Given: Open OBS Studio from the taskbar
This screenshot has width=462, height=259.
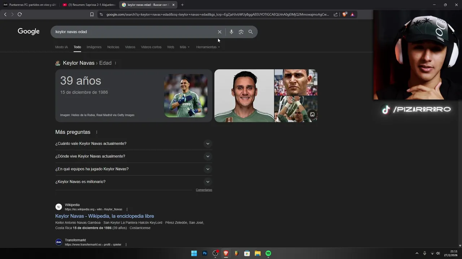Looking at the screenshot, I should [215, 253].
